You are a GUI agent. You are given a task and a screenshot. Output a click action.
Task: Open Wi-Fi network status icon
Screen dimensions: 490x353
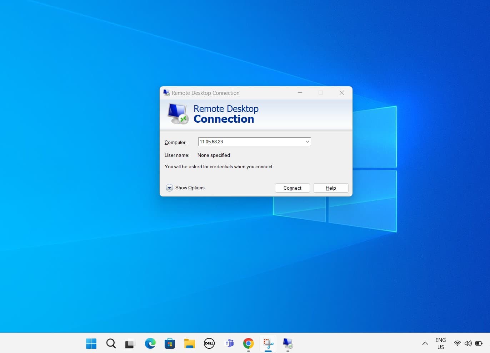(x=457, y=343)
